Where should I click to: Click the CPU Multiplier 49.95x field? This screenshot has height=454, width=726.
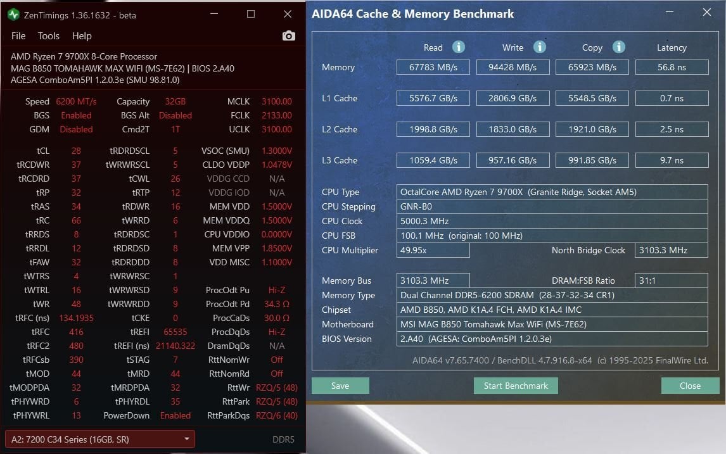point(433,250)
